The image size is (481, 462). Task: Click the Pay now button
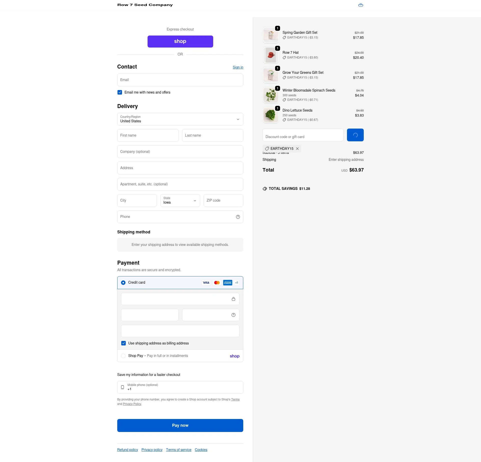[180, 425]
